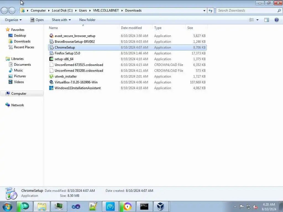Click Users in the address breadcrumb
This screenshot has height=212, width=283.
[x=83, y=10]
